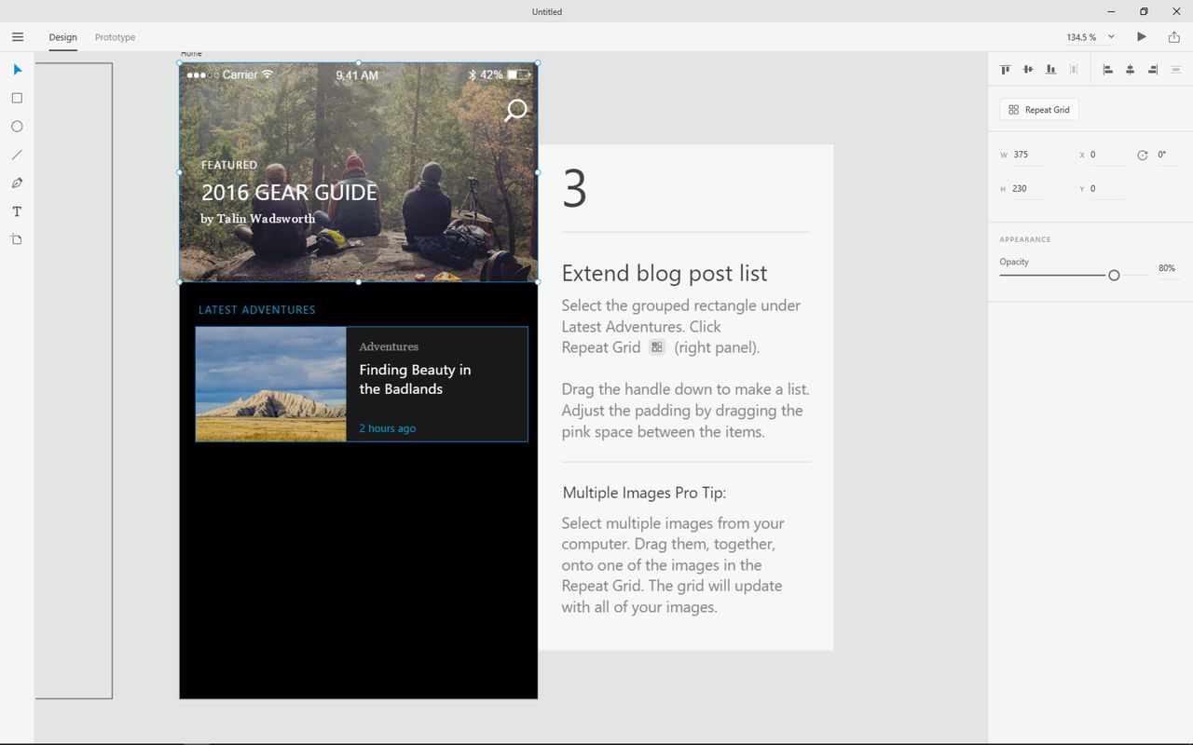
Task: Select the Ellipse tool
Action: (x=17, y=127)
